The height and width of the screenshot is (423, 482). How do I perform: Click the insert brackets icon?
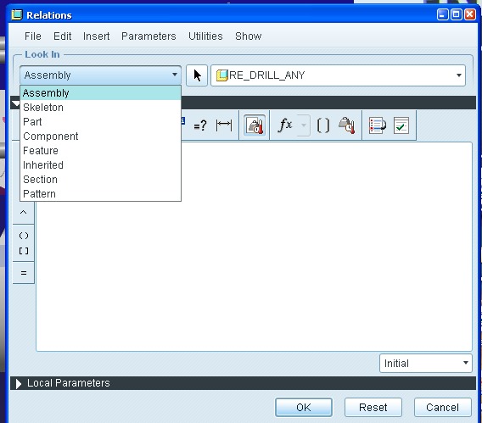(322, 125)
